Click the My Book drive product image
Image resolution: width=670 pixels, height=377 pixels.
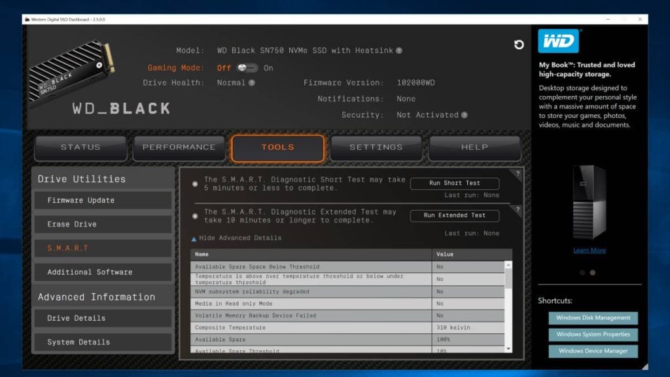point(589,202)
